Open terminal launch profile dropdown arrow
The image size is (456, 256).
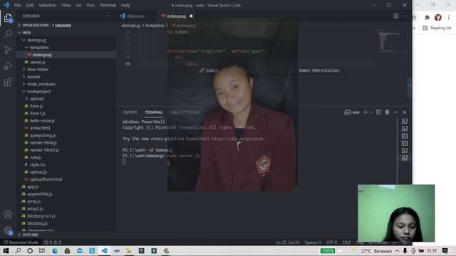[371, 112]
